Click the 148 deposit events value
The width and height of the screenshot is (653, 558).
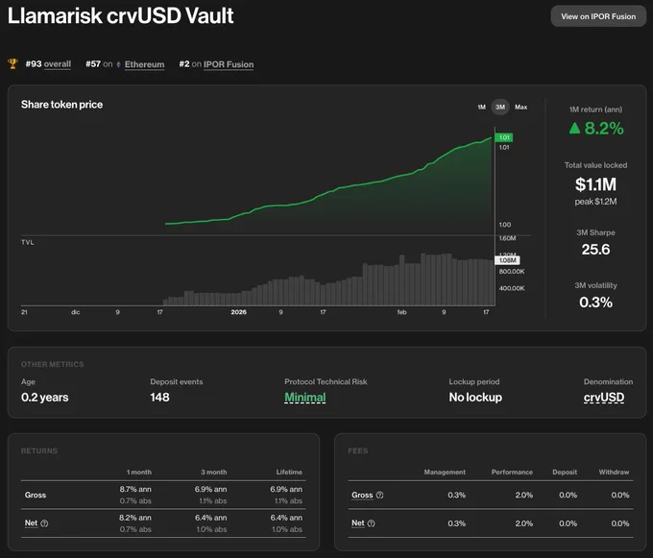click(x=160, y=398)
